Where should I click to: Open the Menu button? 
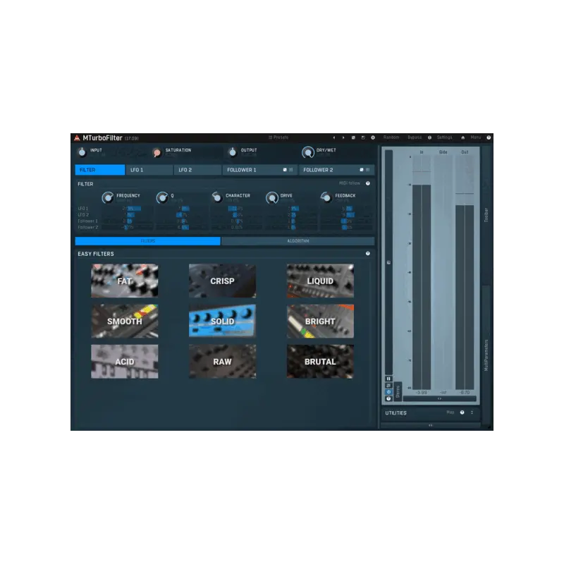point(475,137)
